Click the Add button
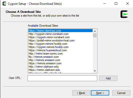The image size is (133, 98). tap(108, 78)
